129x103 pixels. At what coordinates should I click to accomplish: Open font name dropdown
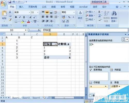click(29, 12)
